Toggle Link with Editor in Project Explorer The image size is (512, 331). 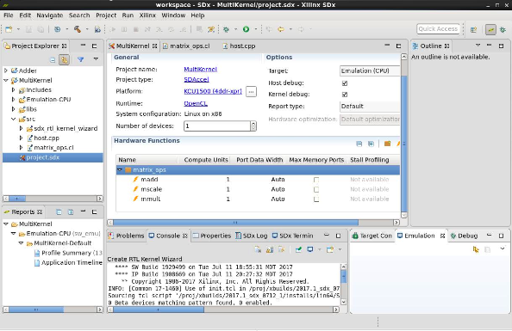pos(64,59)
